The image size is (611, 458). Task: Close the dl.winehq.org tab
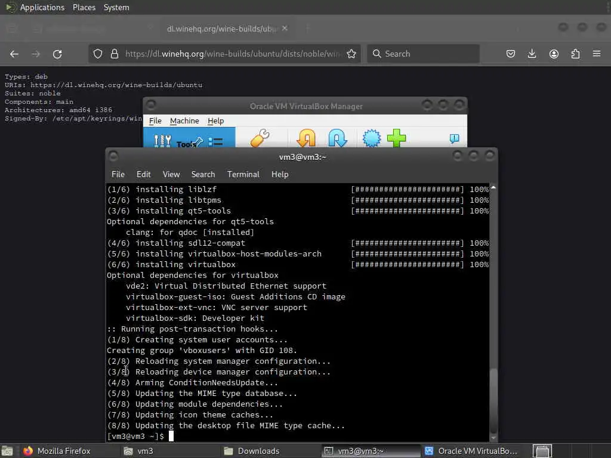285,29
